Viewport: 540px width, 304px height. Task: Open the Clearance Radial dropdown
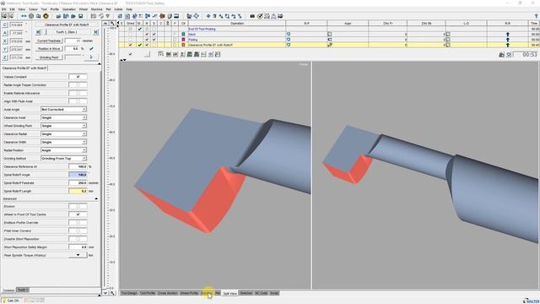point(64,133)
